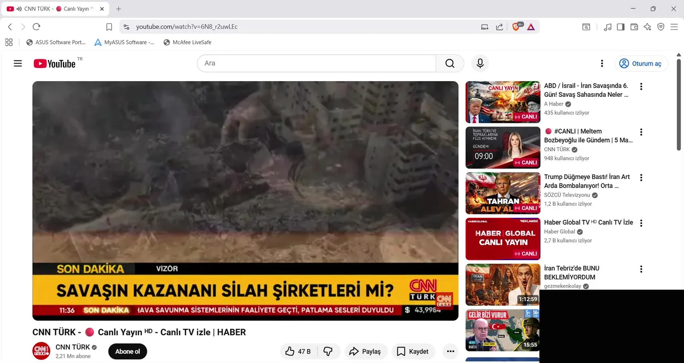The height and width of the screenshot is (363, 684).
Task: Click the address bar URL
Action: coord(187,27)
